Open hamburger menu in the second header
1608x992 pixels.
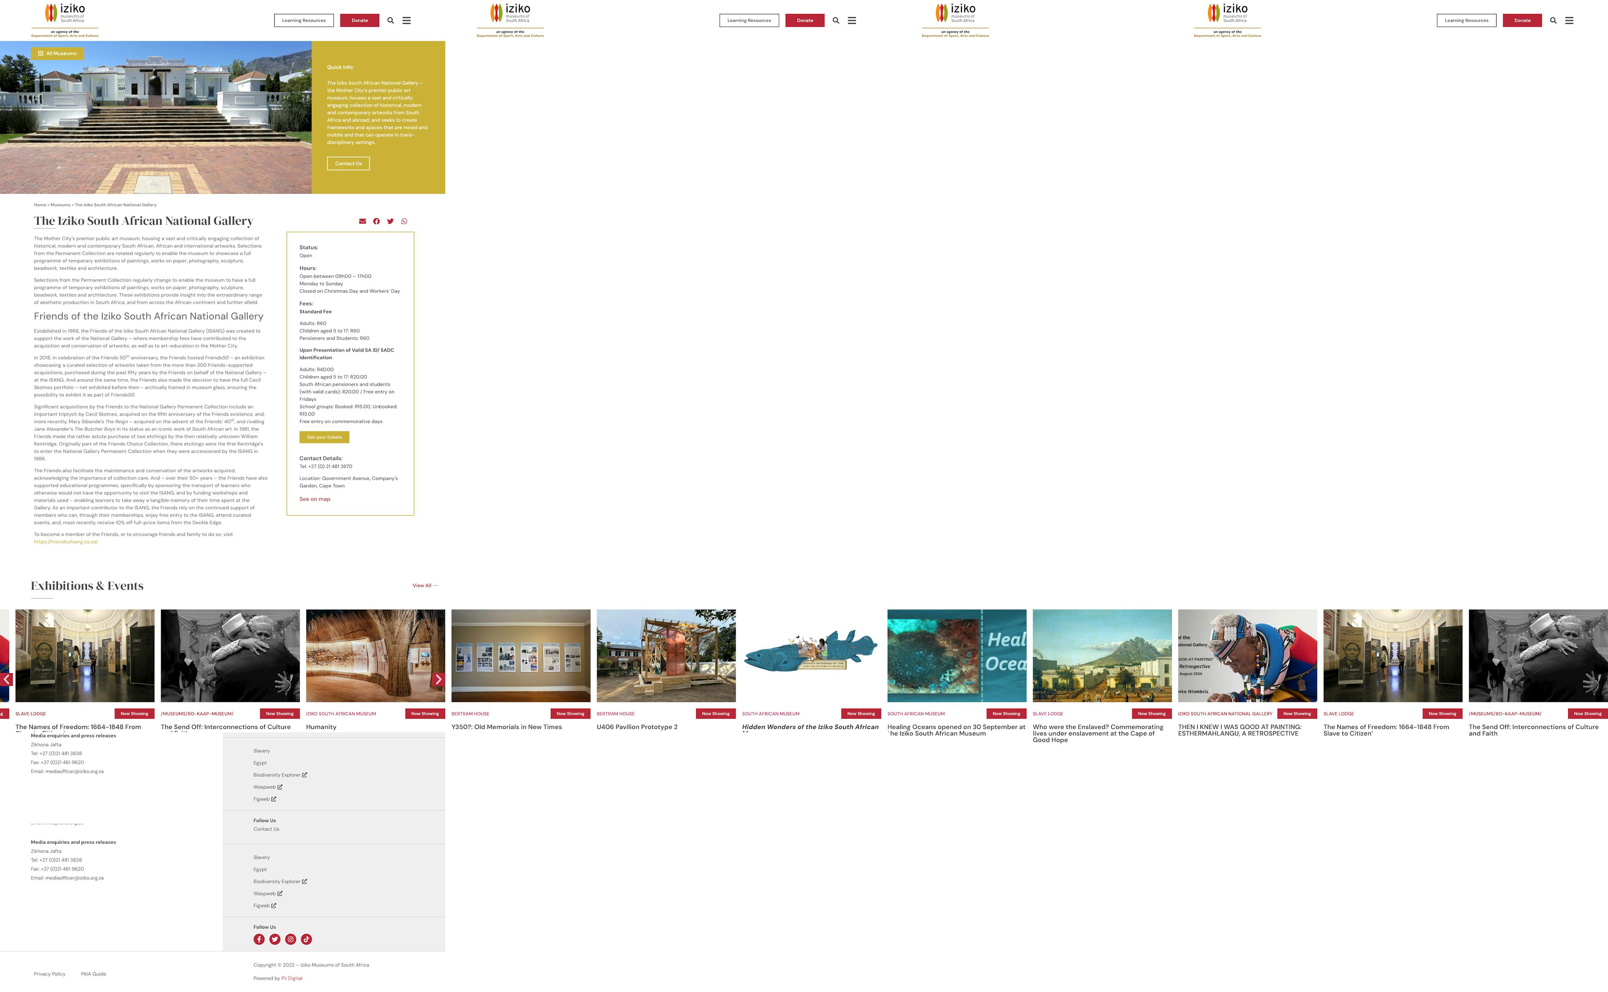point(852,20)
